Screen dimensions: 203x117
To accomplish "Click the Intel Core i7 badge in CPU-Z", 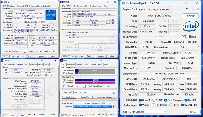I will pos(50,14).
